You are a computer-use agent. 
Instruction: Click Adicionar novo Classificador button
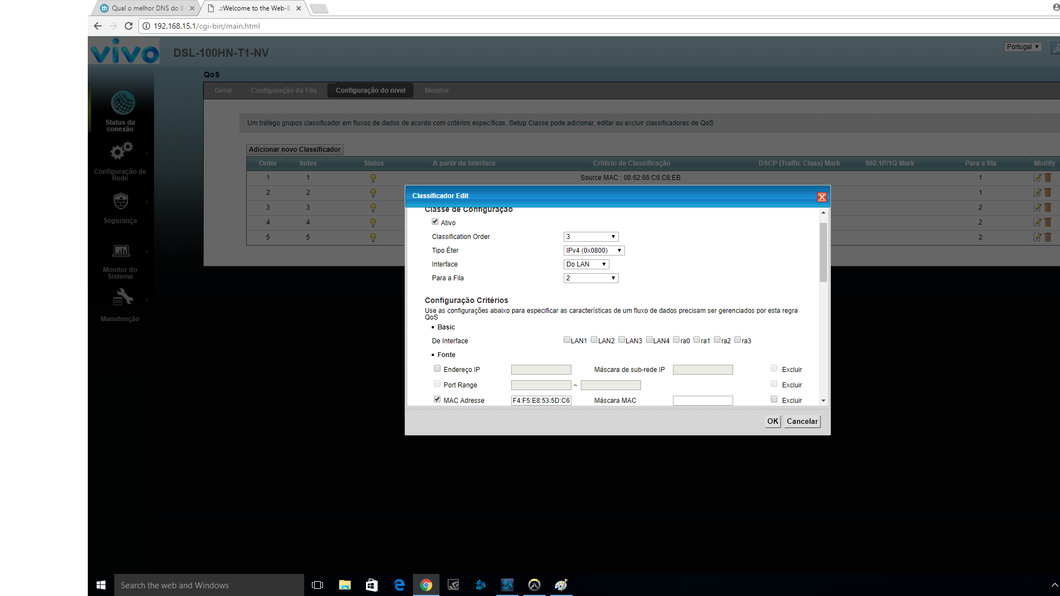[x=295, y=150]
